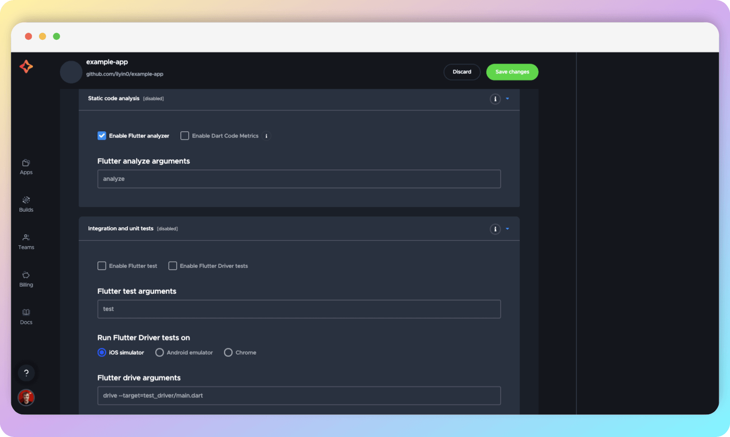This screenshot has height=437, width=730.
Task: Click the info icon beside Enable Dart Code Metrics
Action: 266,135
